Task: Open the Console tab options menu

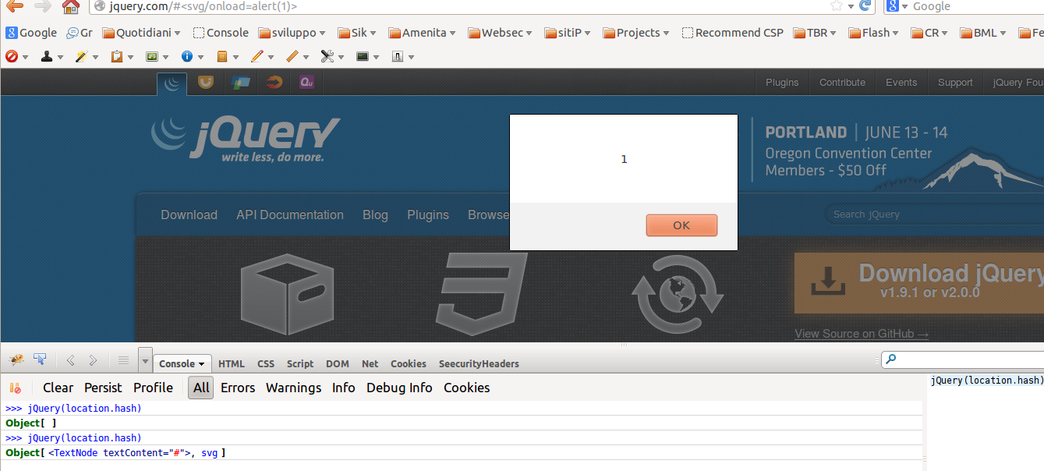Action: click(201, 364)
